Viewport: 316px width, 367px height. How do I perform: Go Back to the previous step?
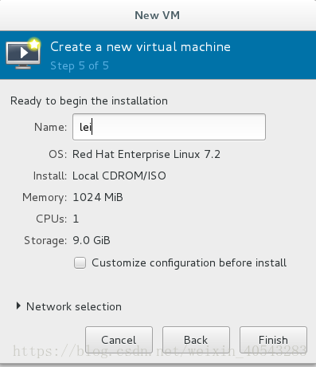tap(196, 340)
